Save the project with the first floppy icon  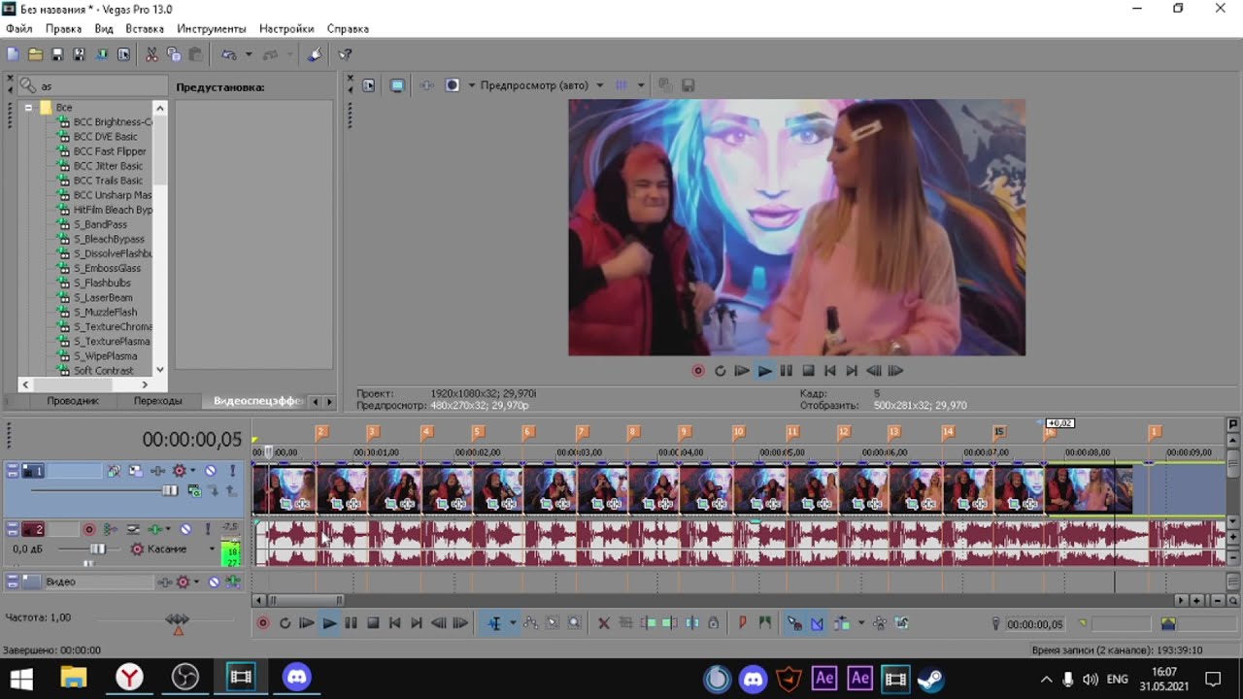tap(57, 54)
